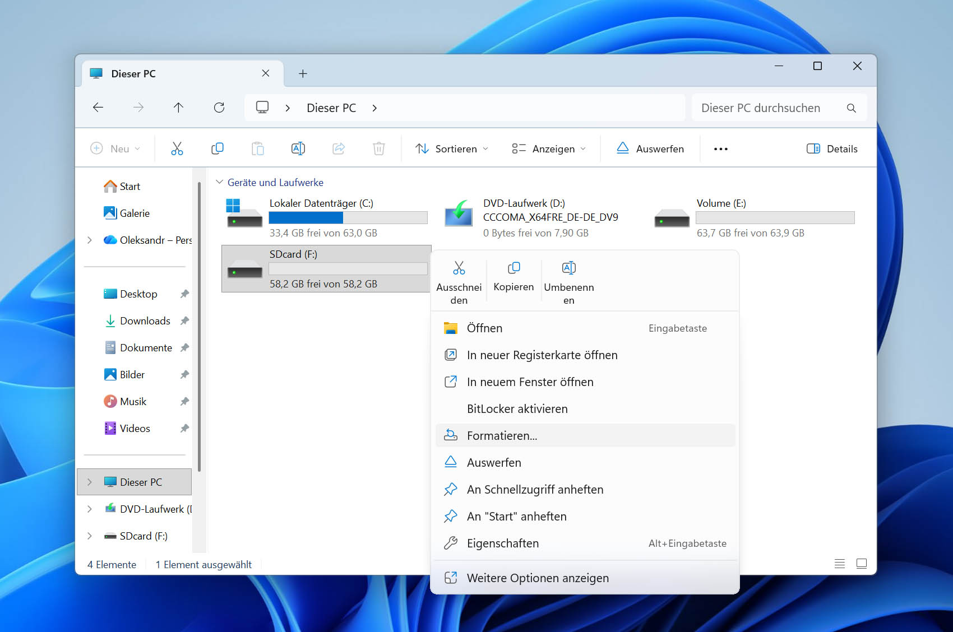Click the Dieser PC durchsuchen search field
Viewport: 953px width, 632px height.
779,108
